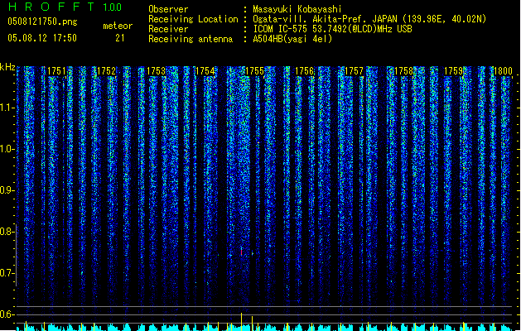Click the 1.1 kHz axis label
This screenshot has height=331, width=521.
coord(7,108)
